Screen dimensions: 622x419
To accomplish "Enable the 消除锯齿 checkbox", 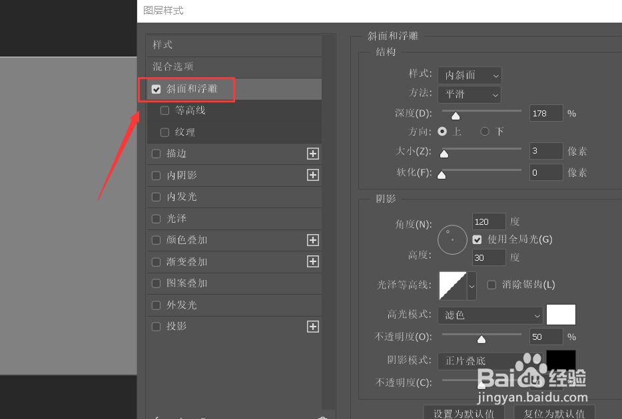I will point(491,285).
